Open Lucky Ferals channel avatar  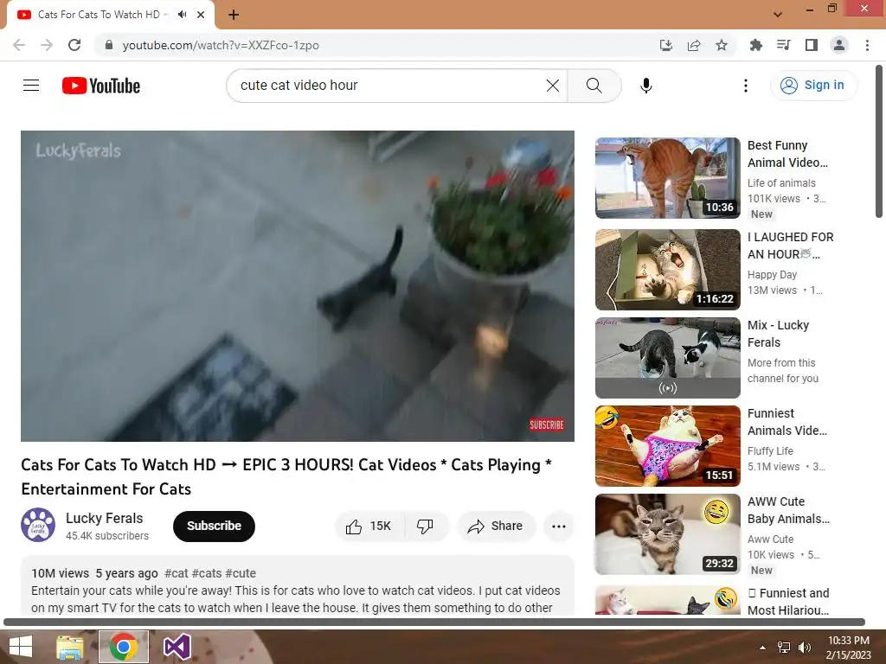tap(38, 525)
